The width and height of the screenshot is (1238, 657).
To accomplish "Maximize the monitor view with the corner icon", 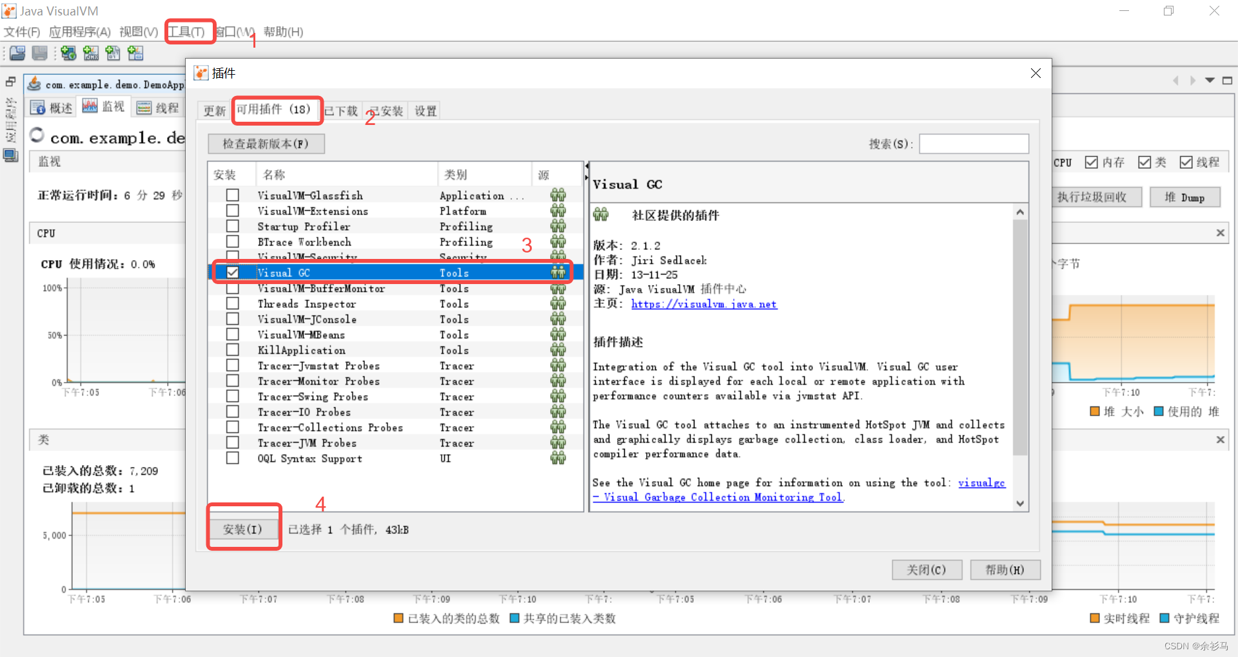I will tap(1228, 81).
